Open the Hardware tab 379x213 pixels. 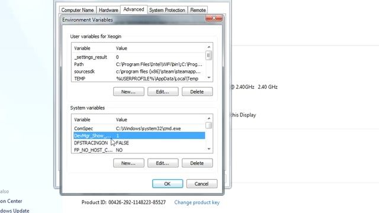[x=108, y=10]
